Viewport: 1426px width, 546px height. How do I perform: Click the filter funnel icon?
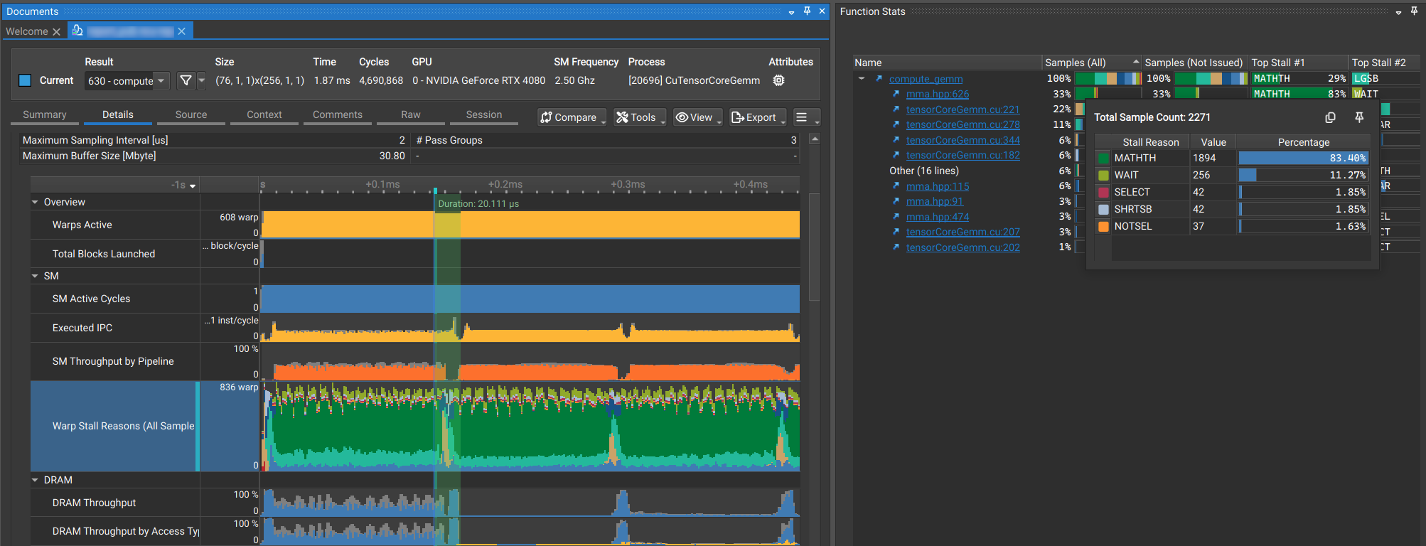click(186, 80)
